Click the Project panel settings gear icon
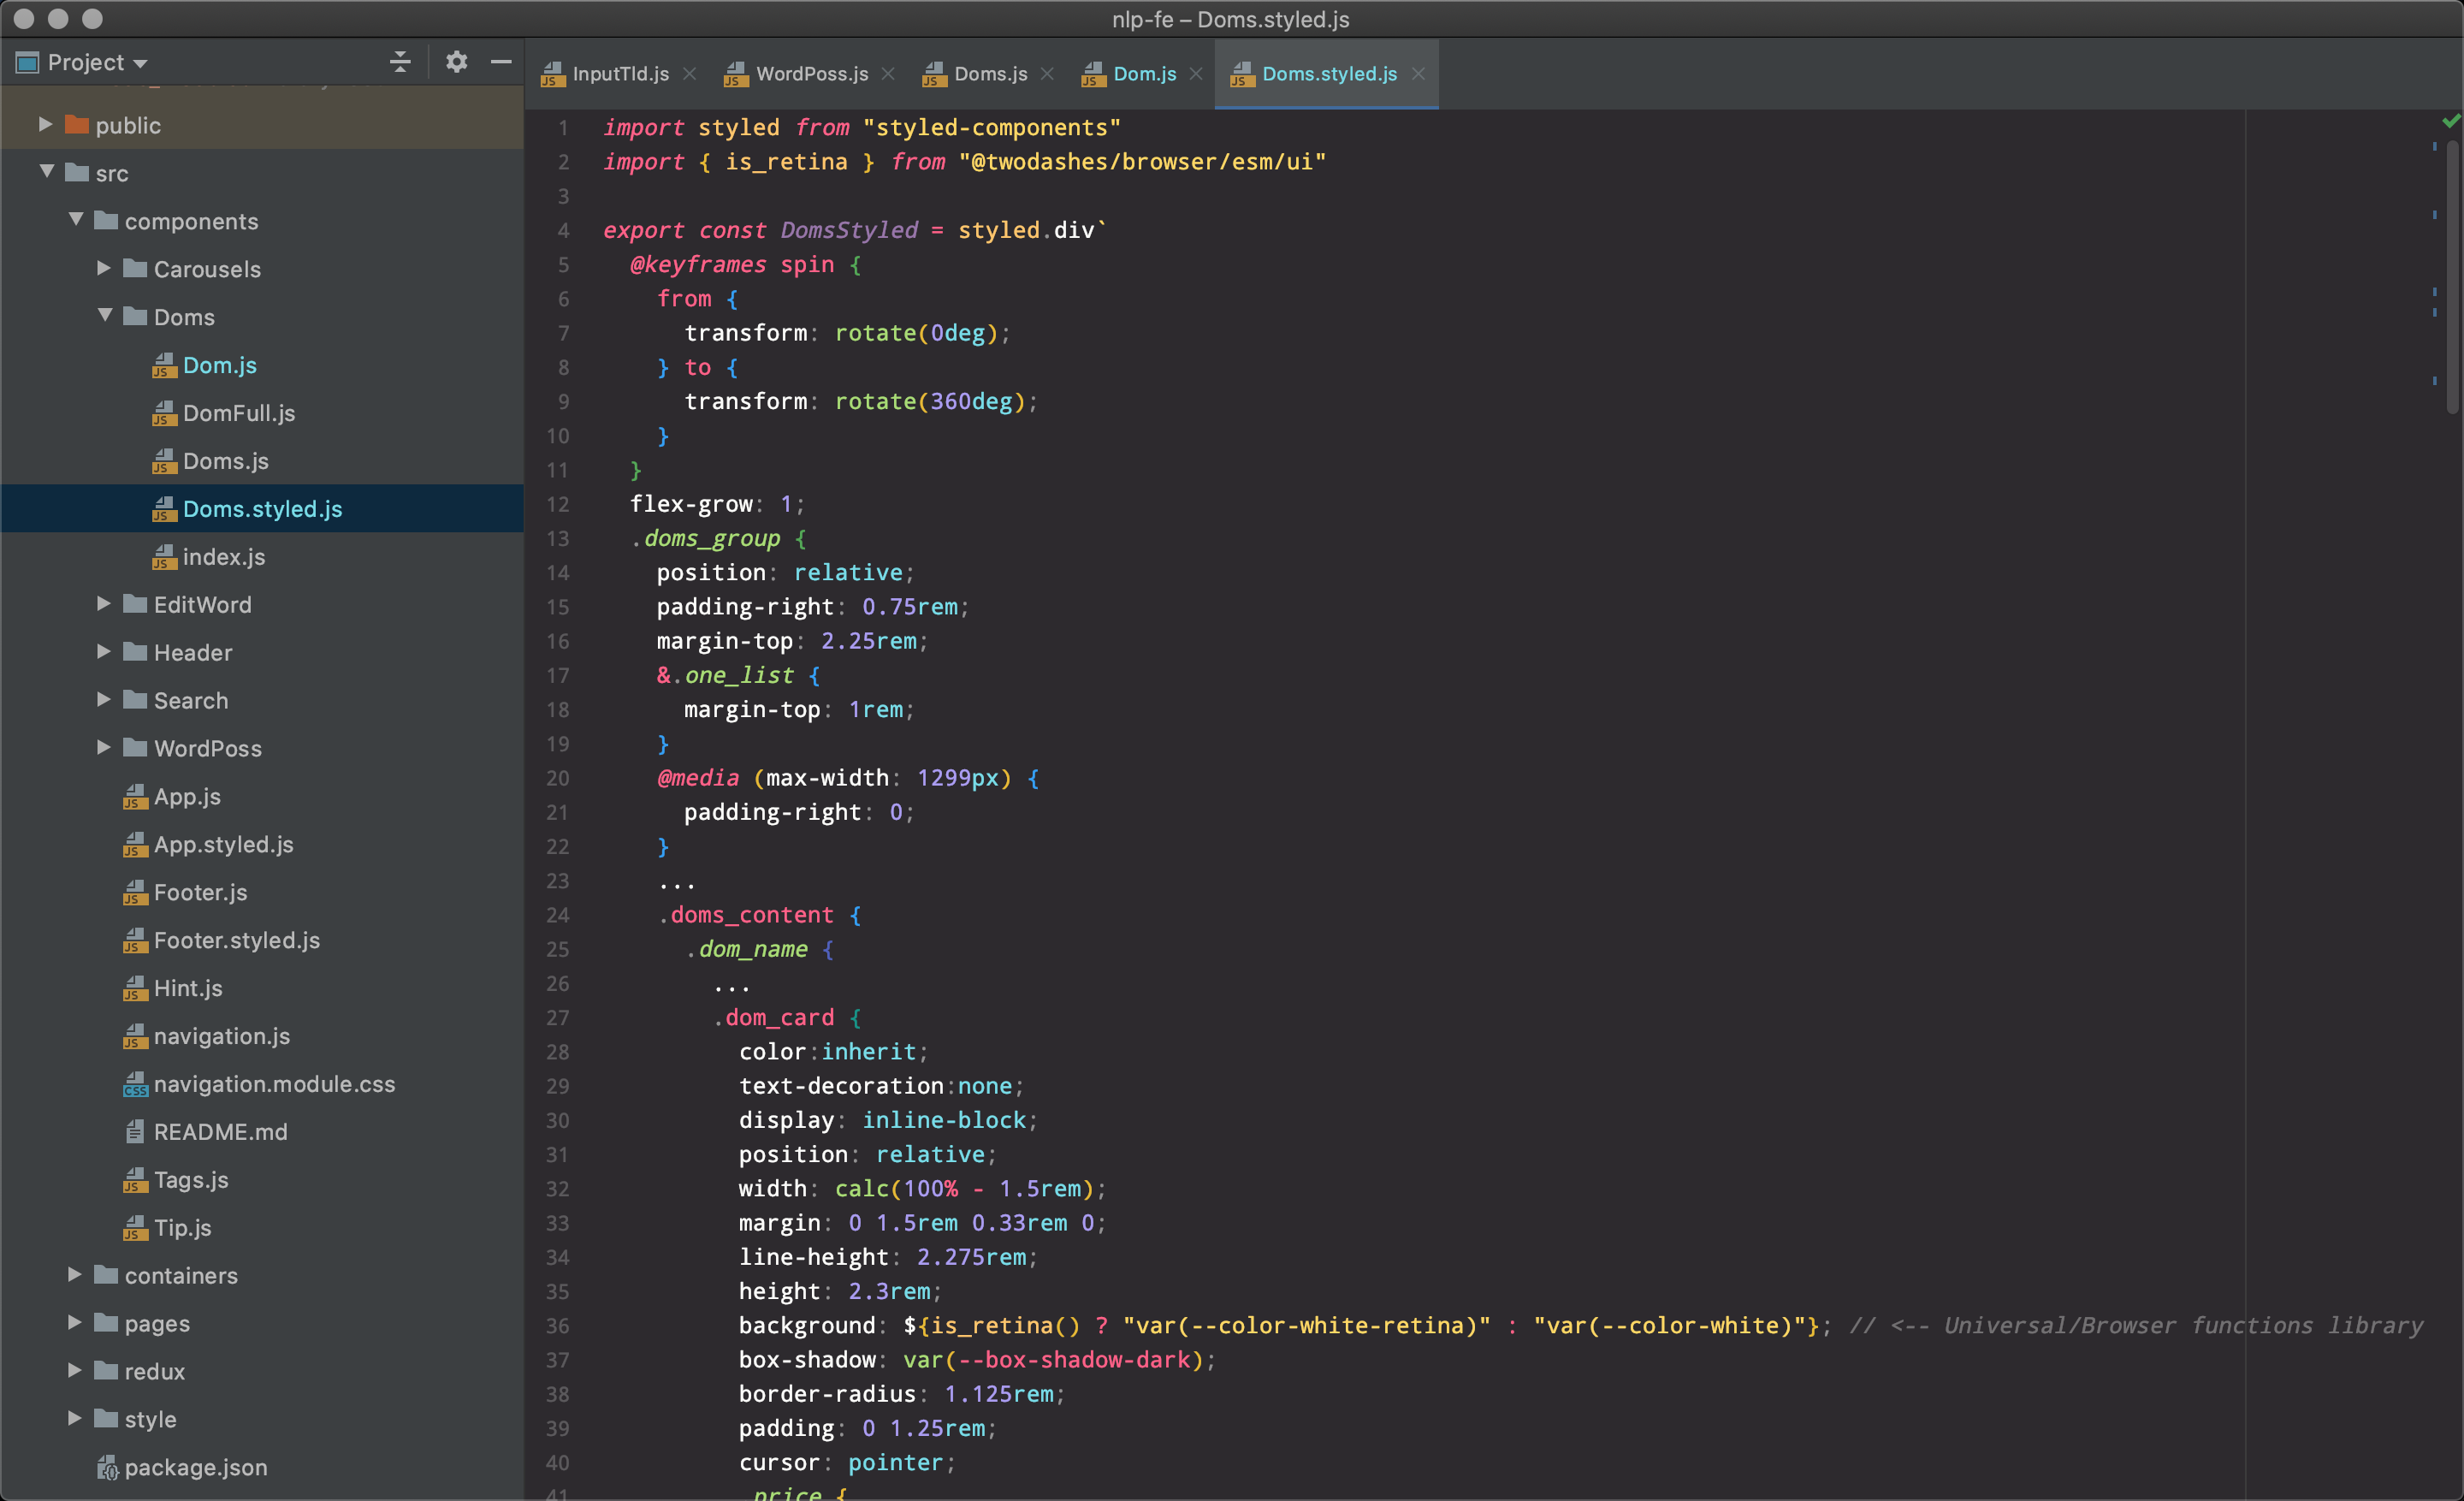This screenshot has width=2464, height=1501. 456,62
